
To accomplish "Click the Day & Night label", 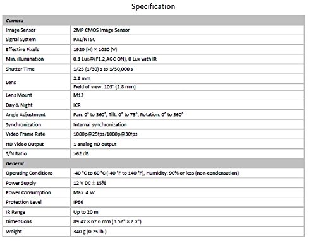I will [19, 105].
